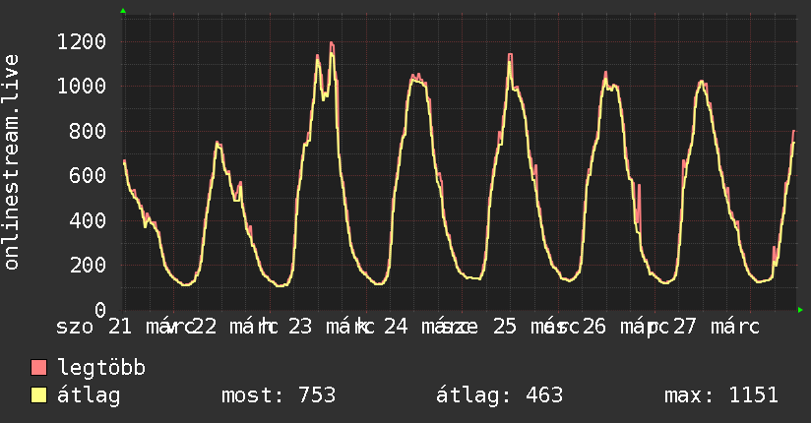
Task: Click the onlinestream.live vertical axis title
Action: [x=12, y=162]
